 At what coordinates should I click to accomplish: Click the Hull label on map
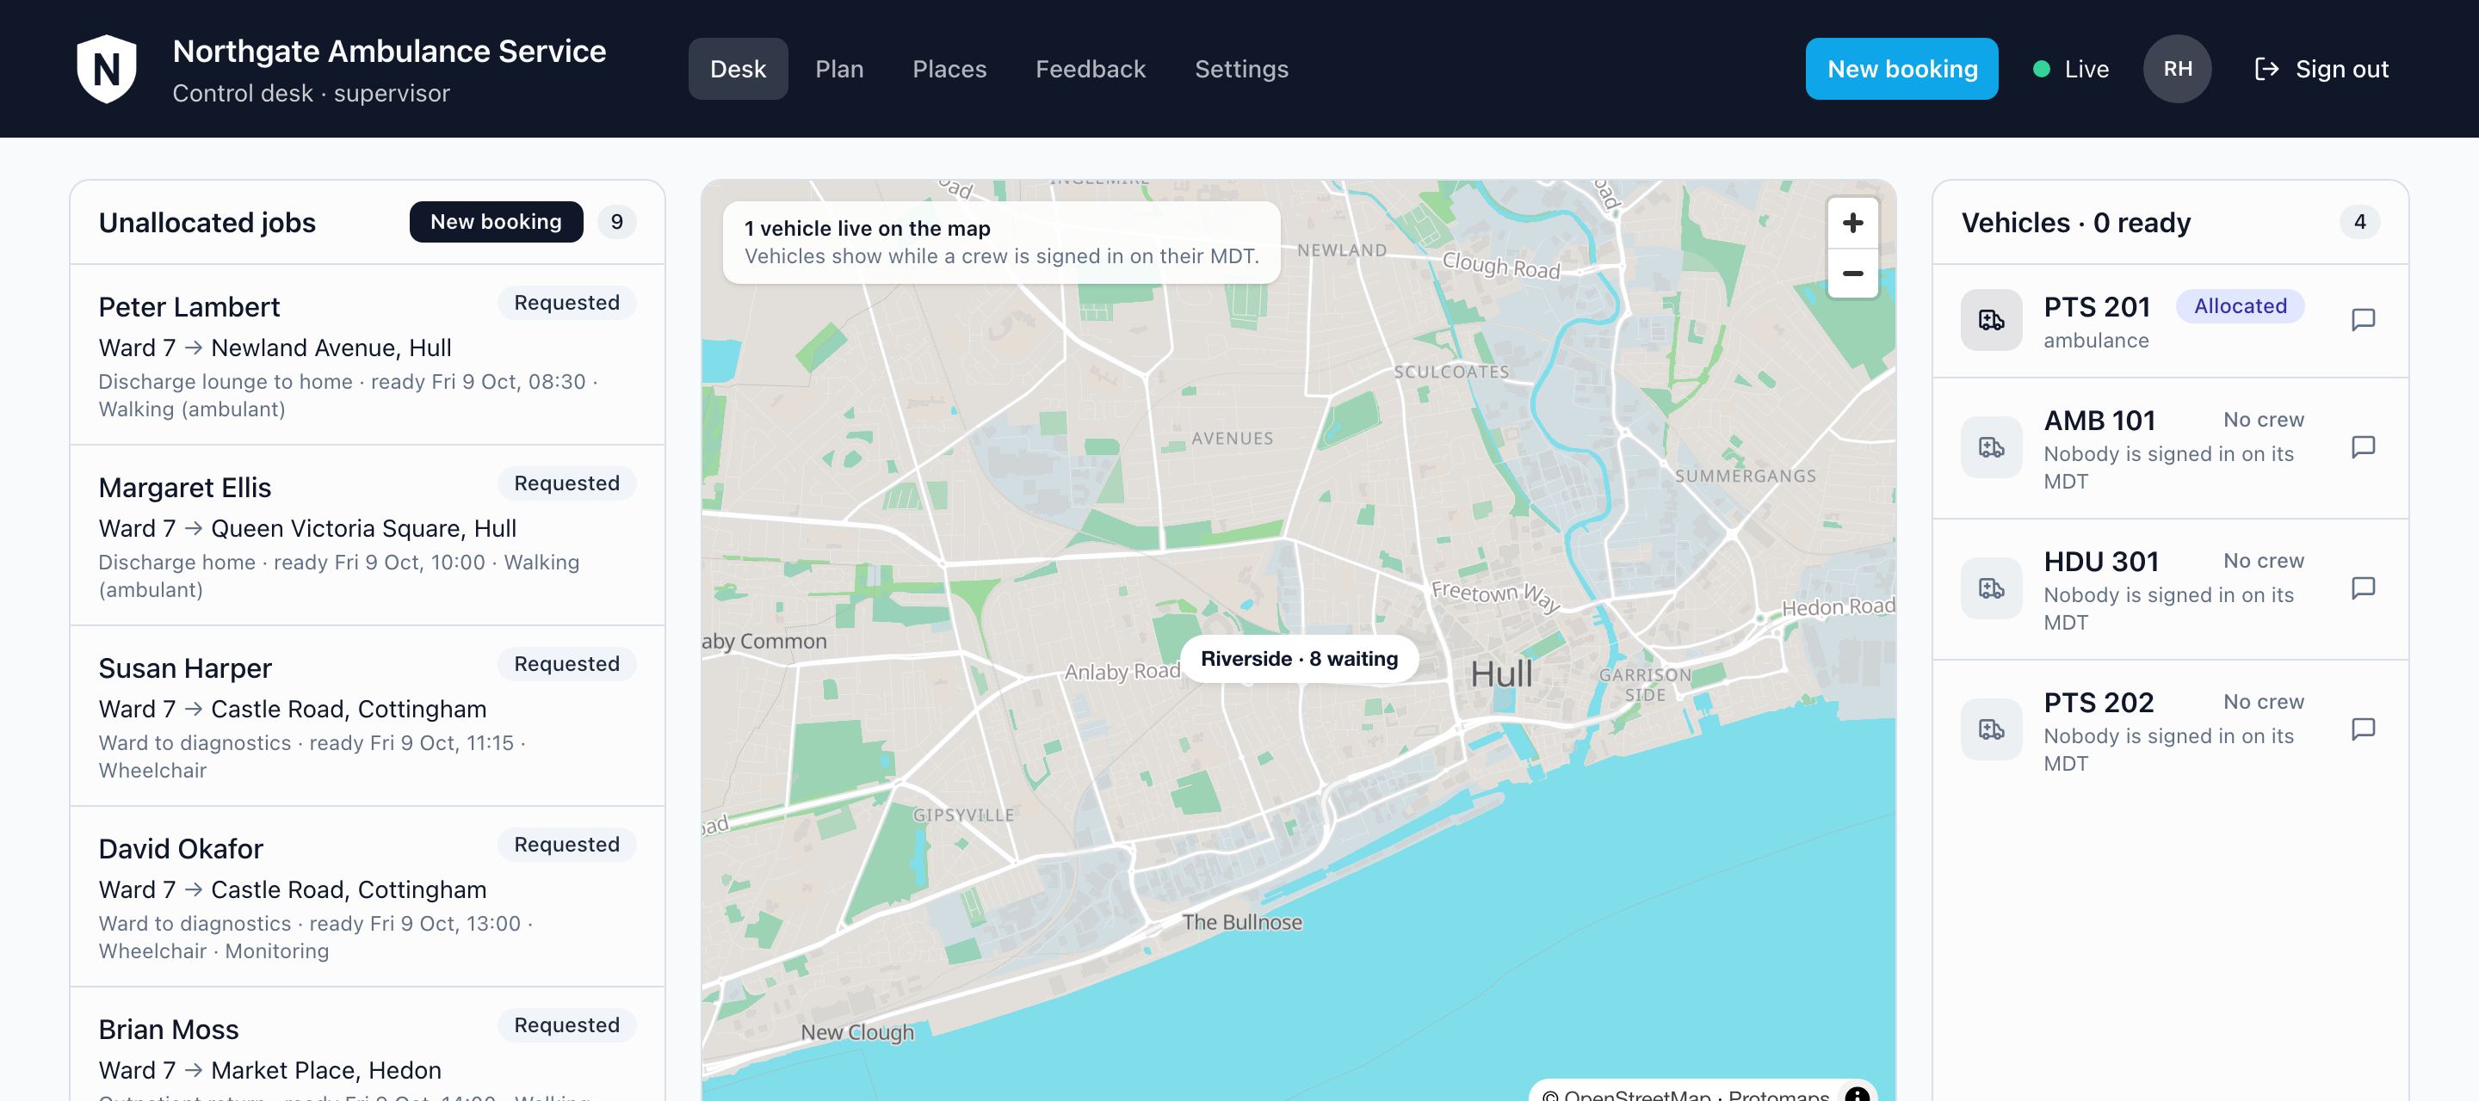tap(1501, 674)
